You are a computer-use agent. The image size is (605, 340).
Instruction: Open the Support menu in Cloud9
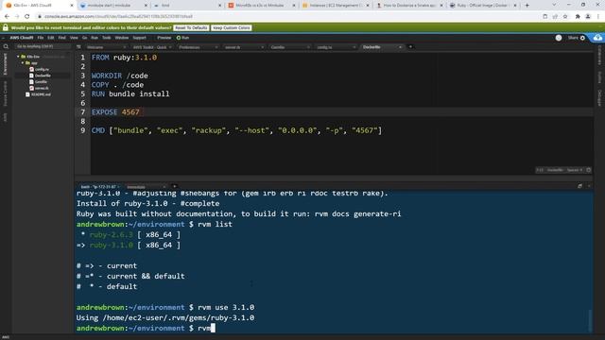pos(139,38)
